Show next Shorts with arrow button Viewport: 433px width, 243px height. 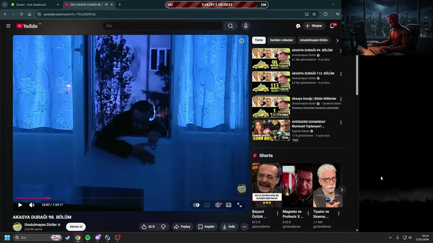[342, 190]
